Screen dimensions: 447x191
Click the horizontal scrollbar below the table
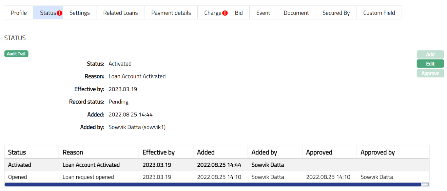click(213, 185)
